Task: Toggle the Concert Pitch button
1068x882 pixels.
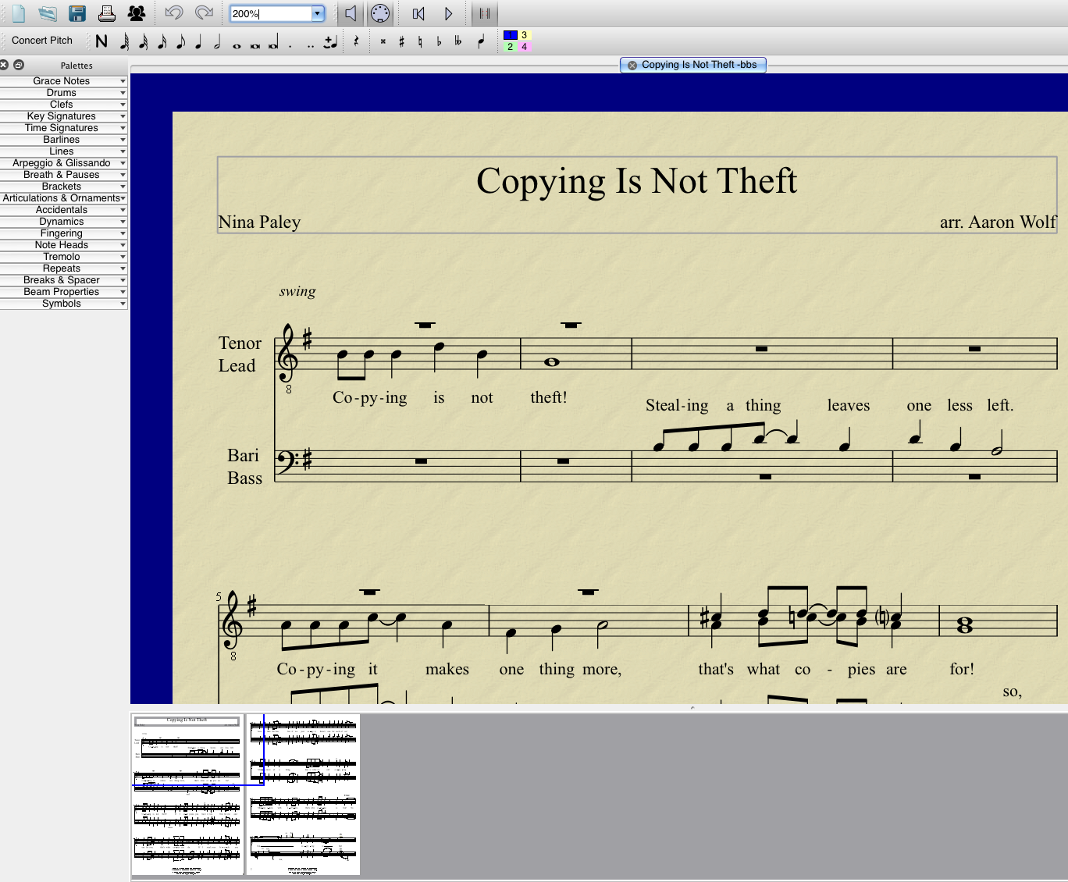Action: 42,41
